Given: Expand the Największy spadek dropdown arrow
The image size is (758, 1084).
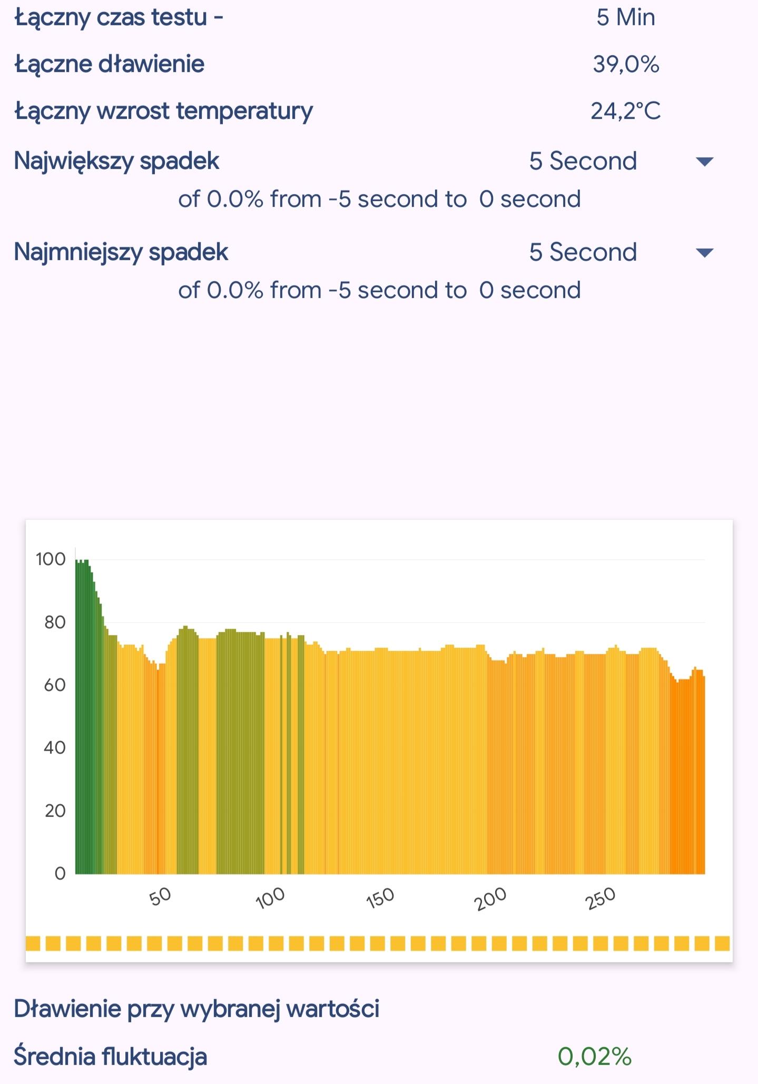Looking at the screenshot, I should click(x=704, y=162).
